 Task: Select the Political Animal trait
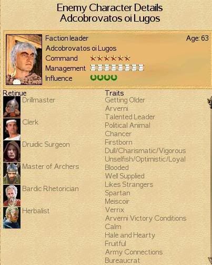(127, 125)
